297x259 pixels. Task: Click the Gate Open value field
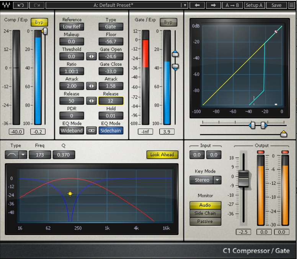111,56
